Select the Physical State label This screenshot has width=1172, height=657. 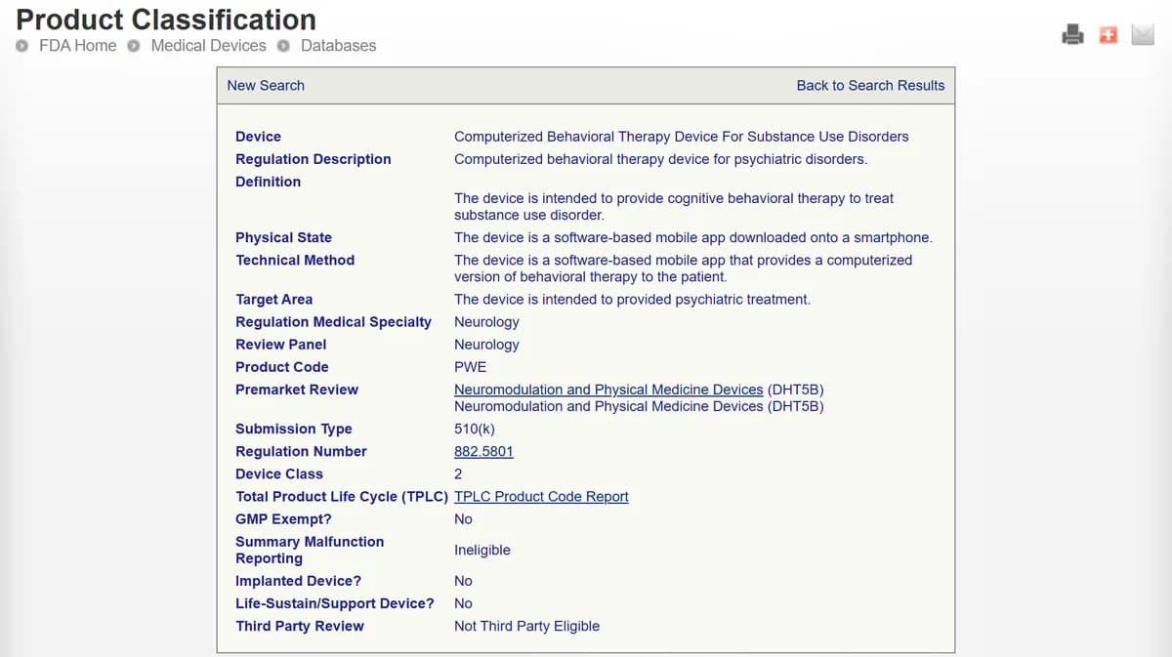click(x=283, y=237)
